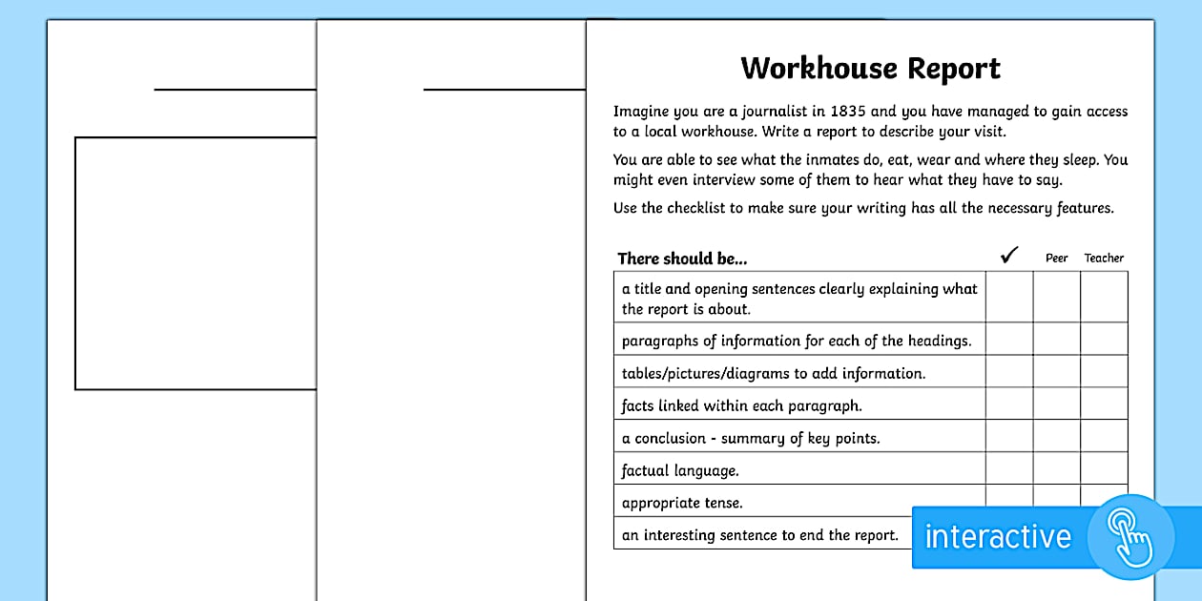Viewport: 1202px width, 601px height.
Task: Tick the box for 'an interesting sentence' row
Action: coord(1009,534)
